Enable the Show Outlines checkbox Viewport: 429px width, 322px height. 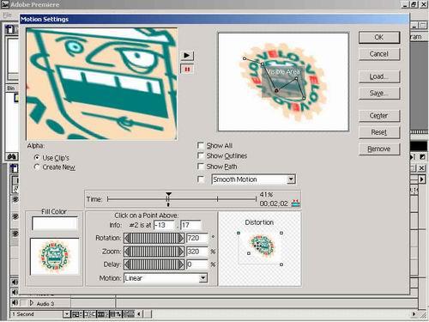[x=201, y=155]
